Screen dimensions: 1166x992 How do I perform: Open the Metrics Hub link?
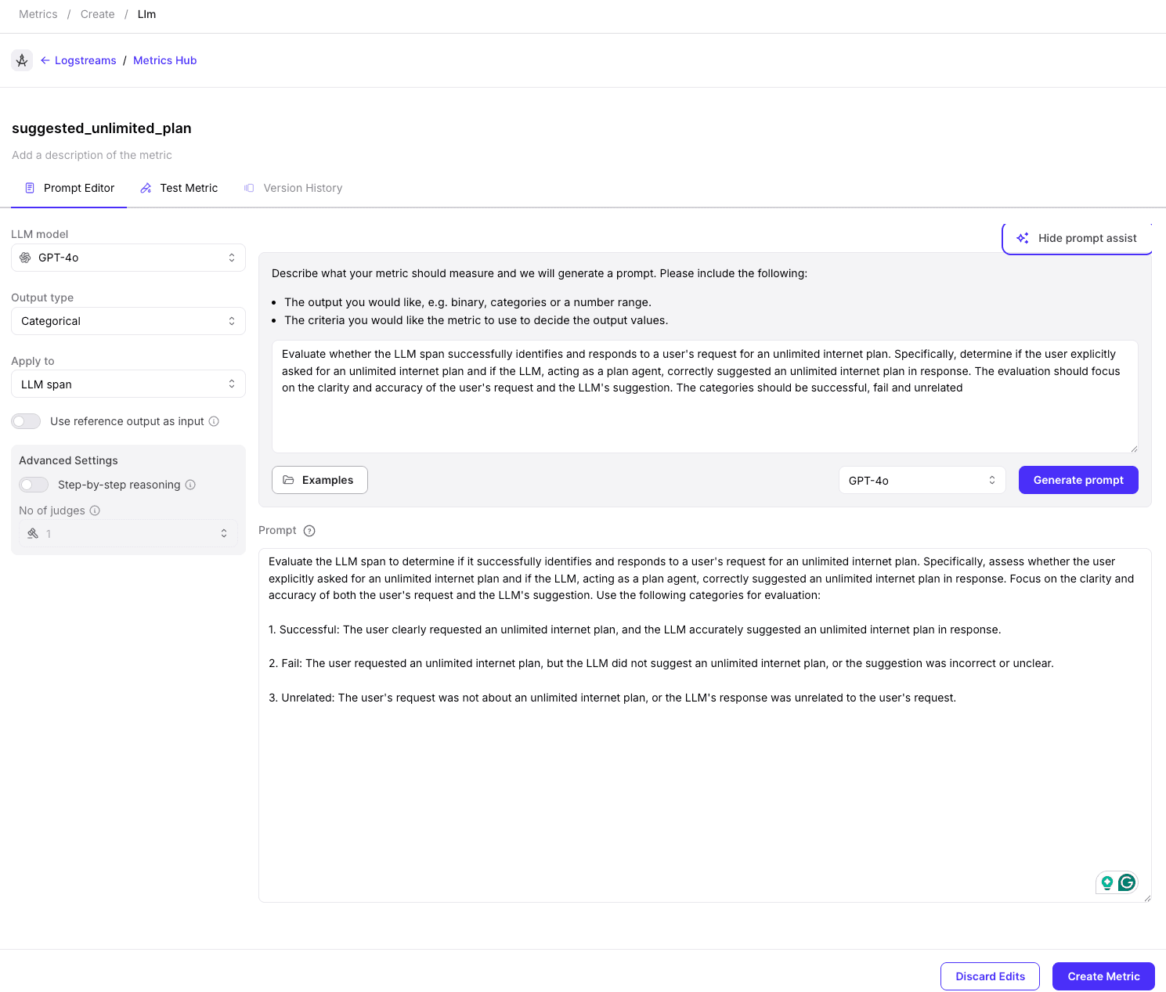(164, 60)
